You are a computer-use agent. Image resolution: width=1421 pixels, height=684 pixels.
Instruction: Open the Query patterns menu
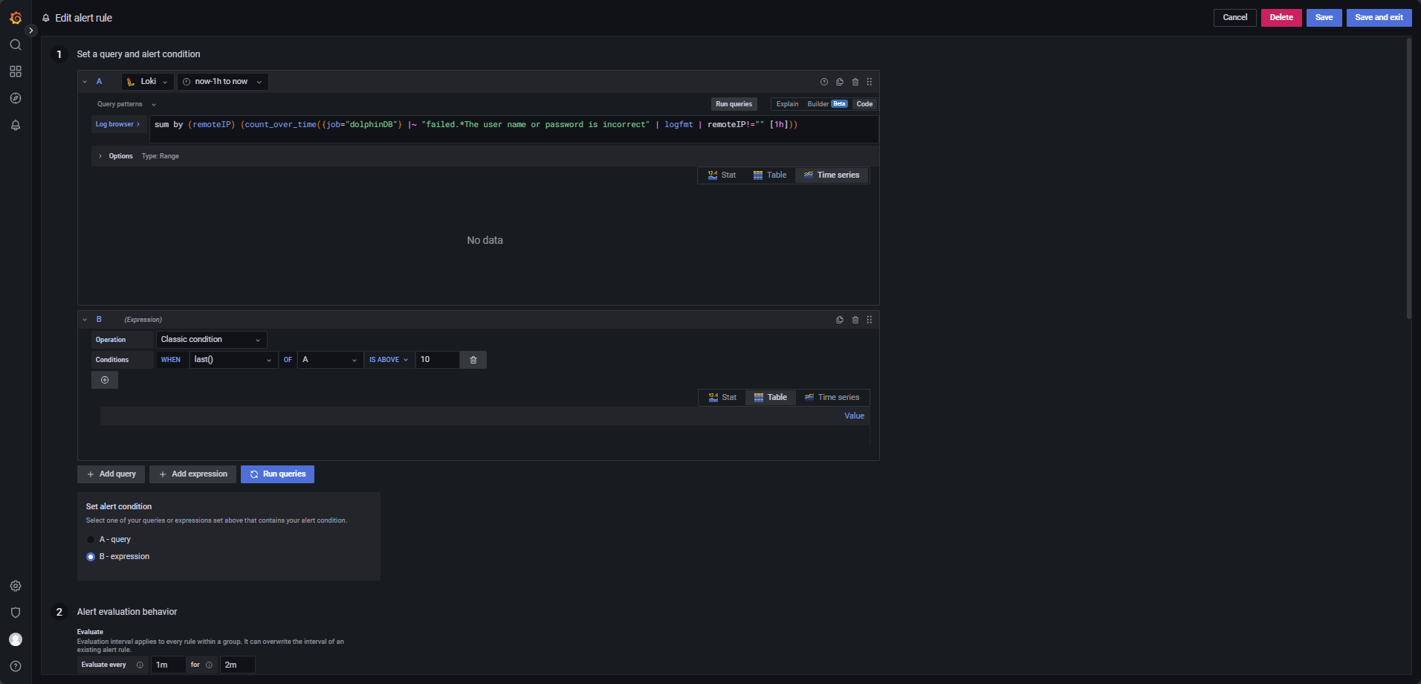pos(125,104)
